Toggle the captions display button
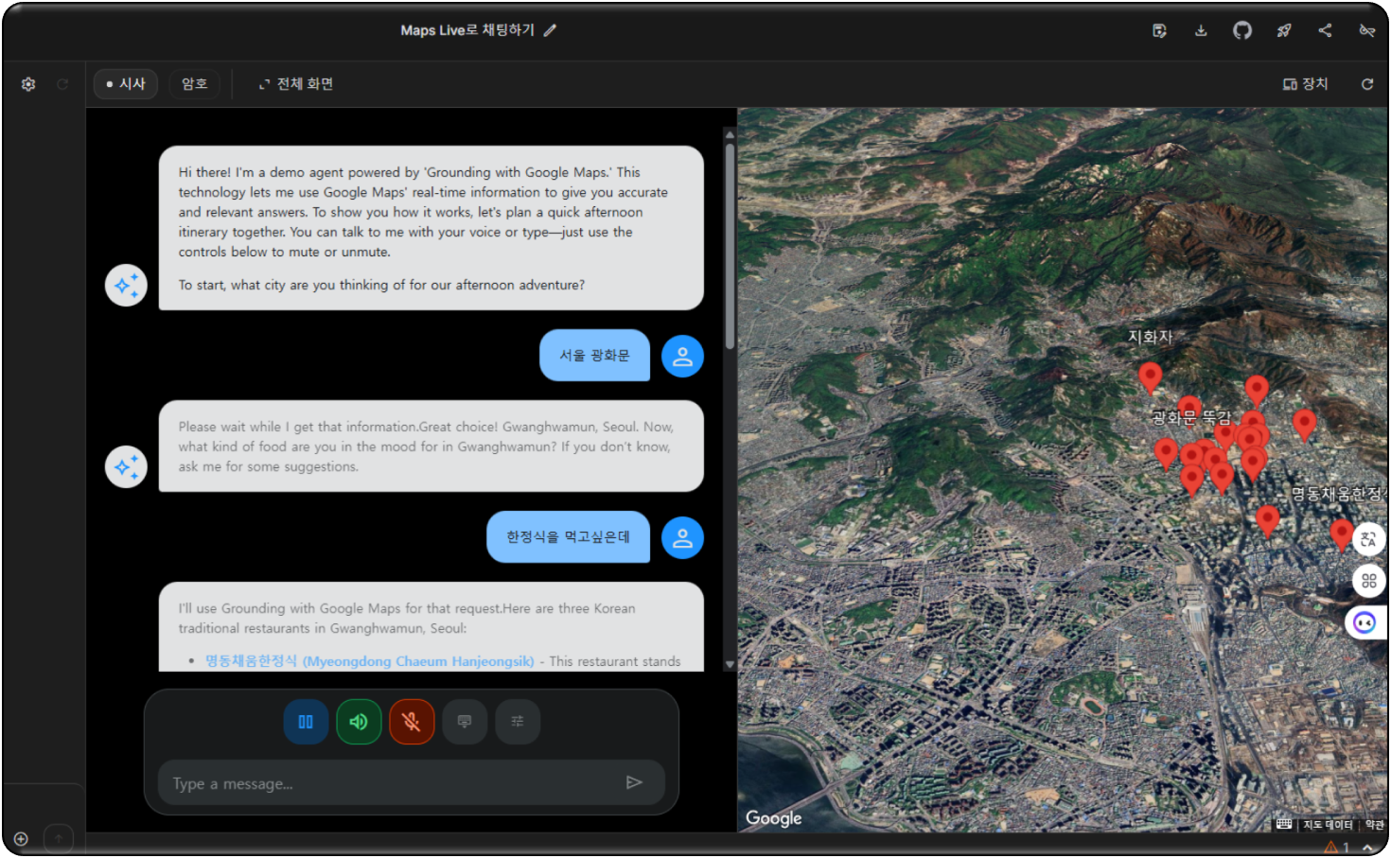The width and height of the screenshot is (1391, 858). point(465,722)
